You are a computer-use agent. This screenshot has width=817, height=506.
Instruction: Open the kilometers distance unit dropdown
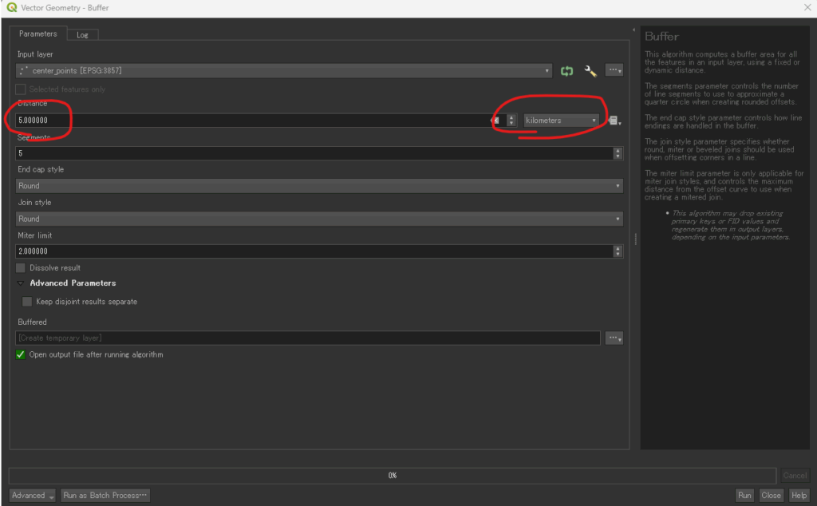[x=561, y=121]
